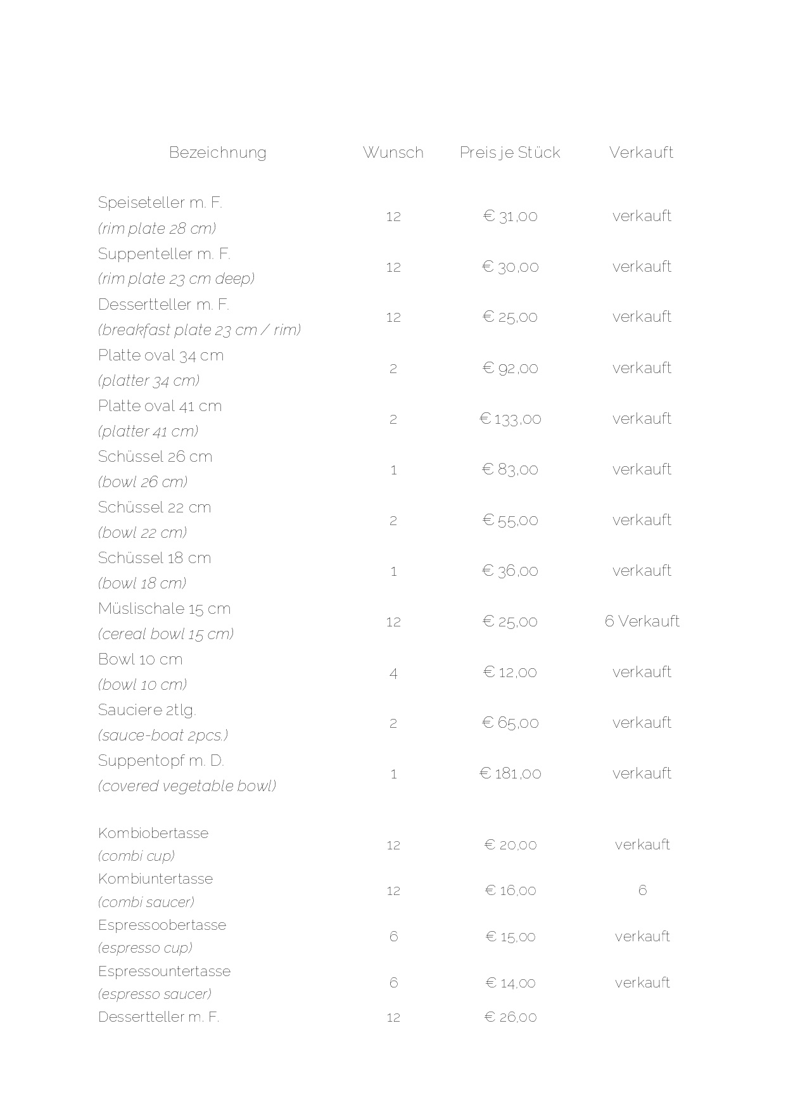
Task: Click the Müslischale 15 cm entry
Action: coord(164,609)
